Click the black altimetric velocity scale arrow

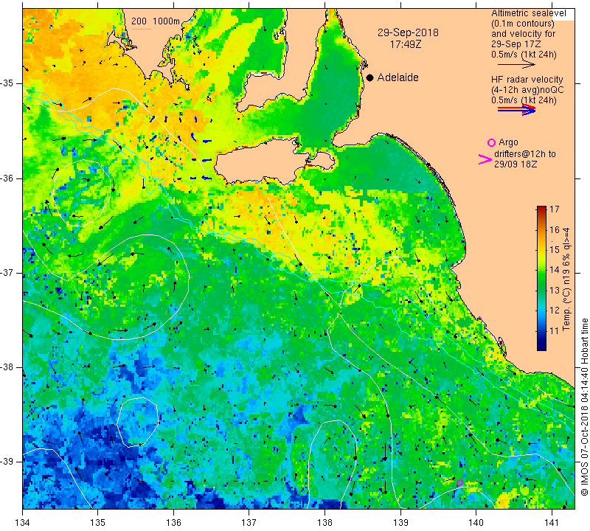point(516,65)
